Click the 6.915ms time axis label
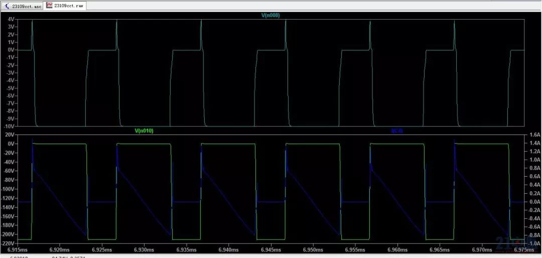542x258 pixels. [x=17, y=249]
